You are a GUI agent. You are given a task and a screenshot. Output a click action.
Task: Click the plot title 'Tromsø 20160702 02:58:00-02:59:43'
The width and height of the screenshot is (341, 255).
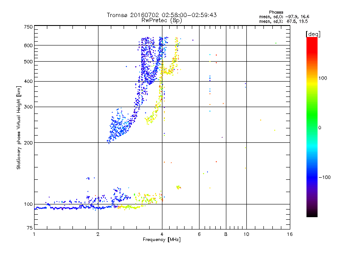pyautogui.click(x=162, y=15)
